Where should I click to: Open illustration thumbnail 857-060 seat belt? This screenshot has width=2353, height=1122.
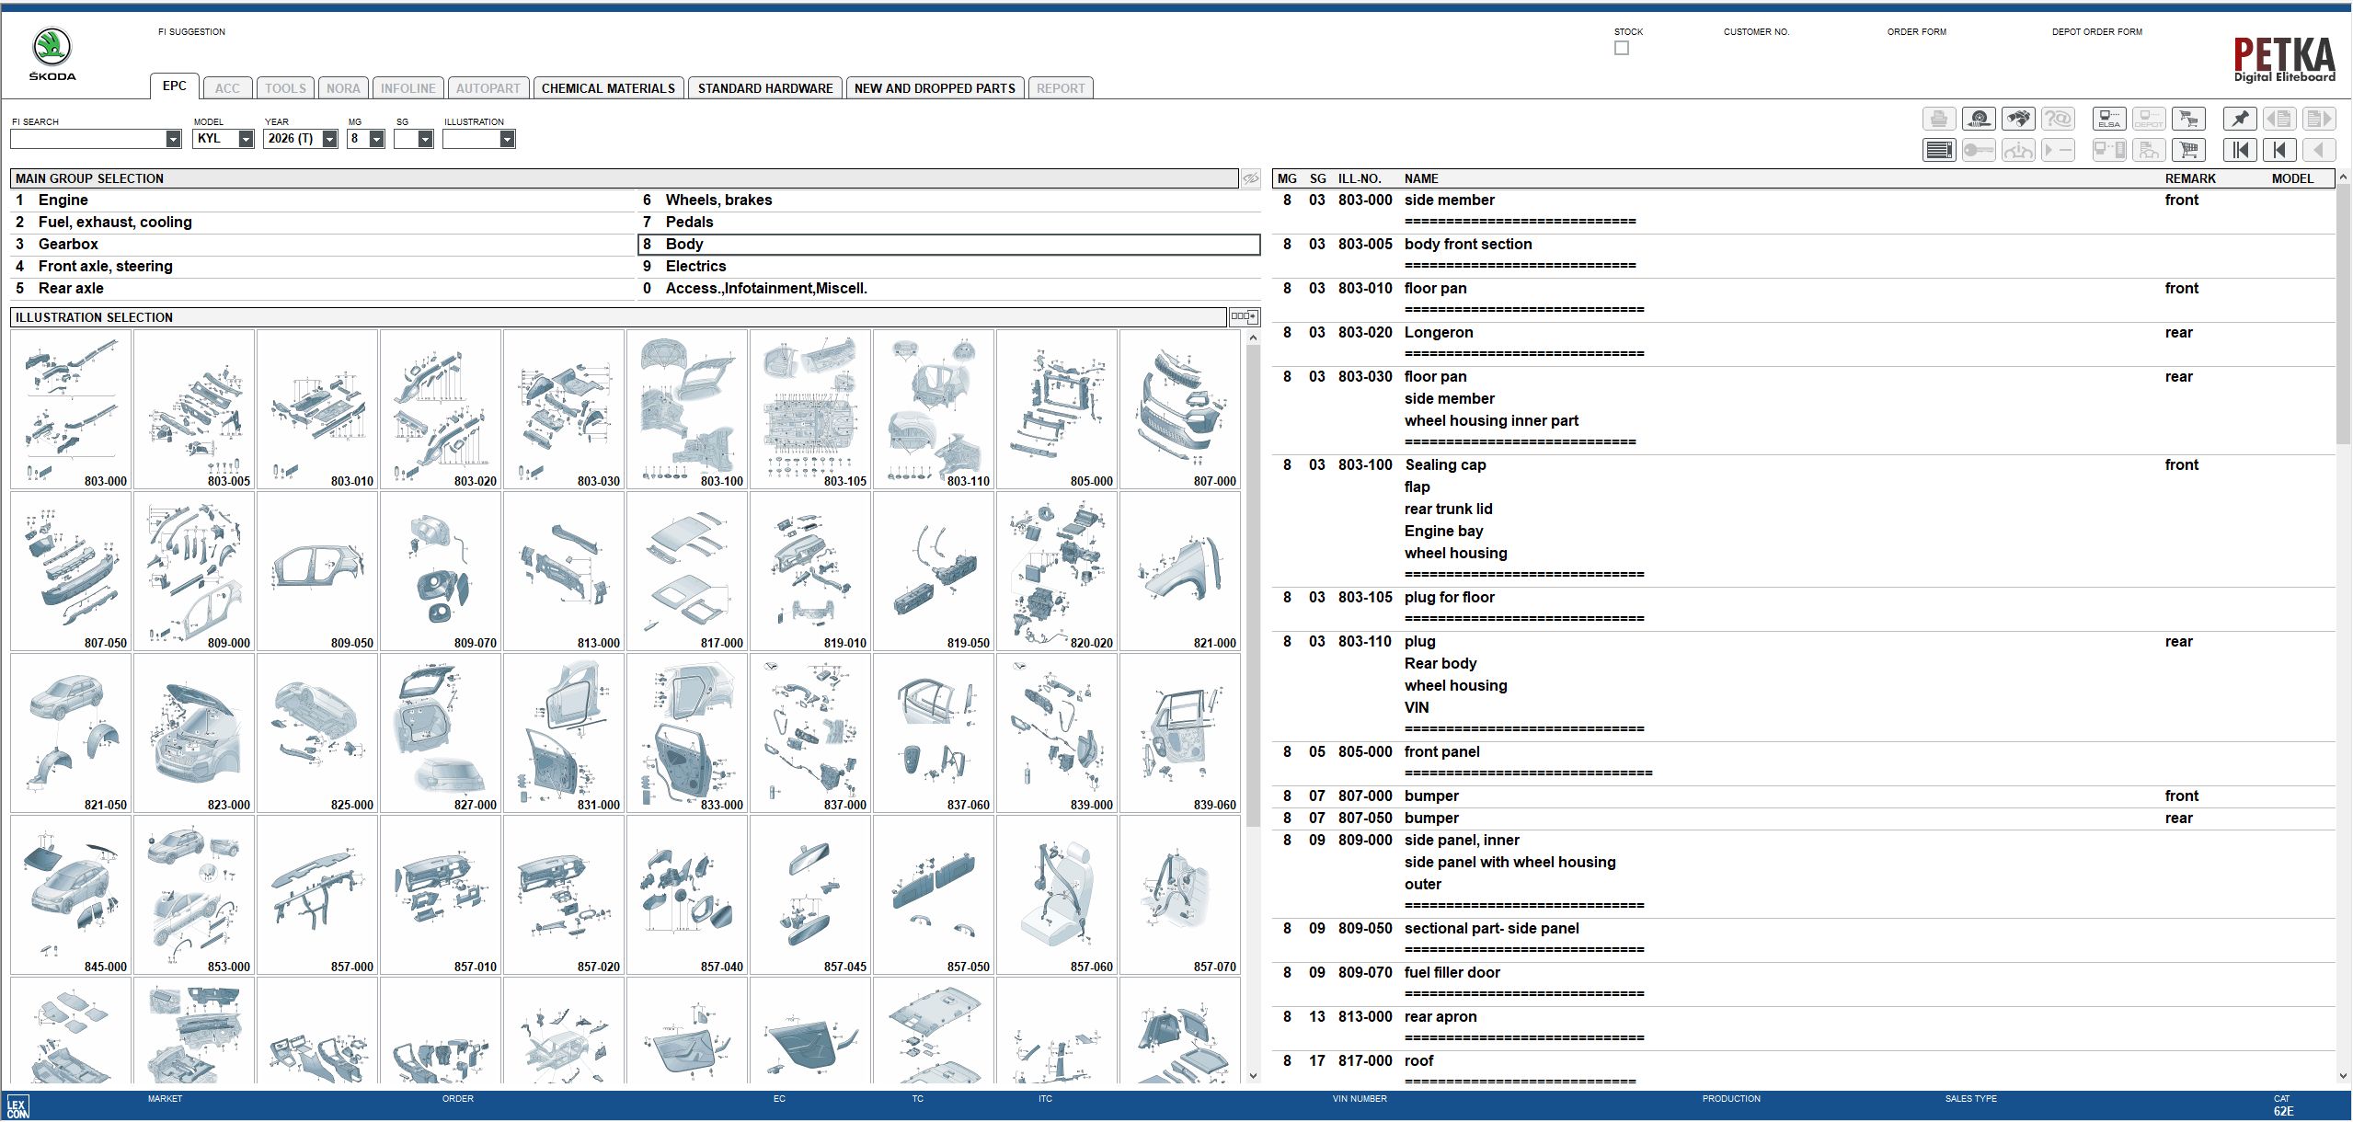1057,895
